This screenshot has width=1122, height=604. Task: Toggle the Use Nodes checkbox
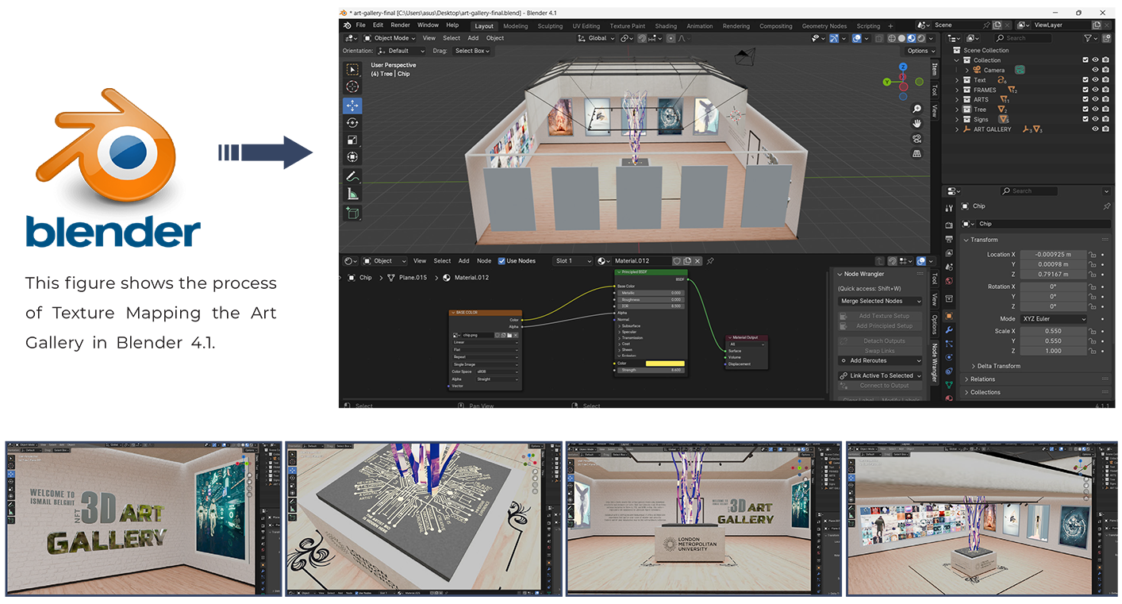(501, 260)
